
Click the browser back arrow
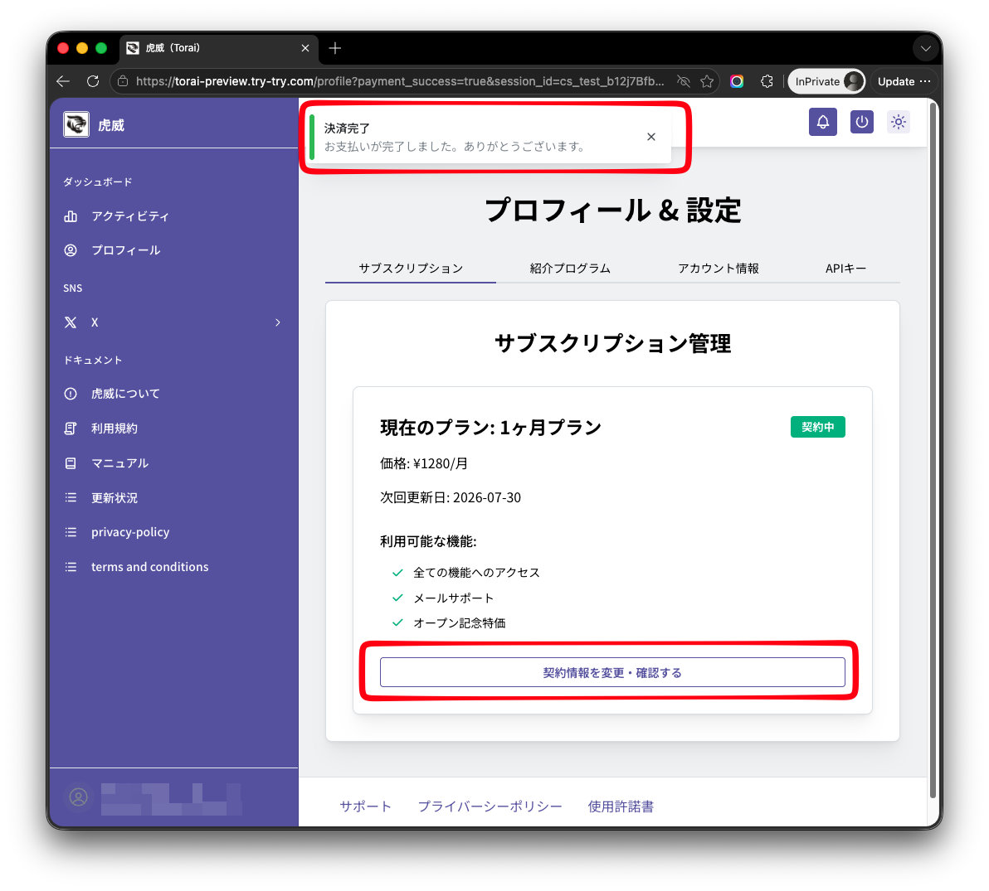tap(63, 81)
